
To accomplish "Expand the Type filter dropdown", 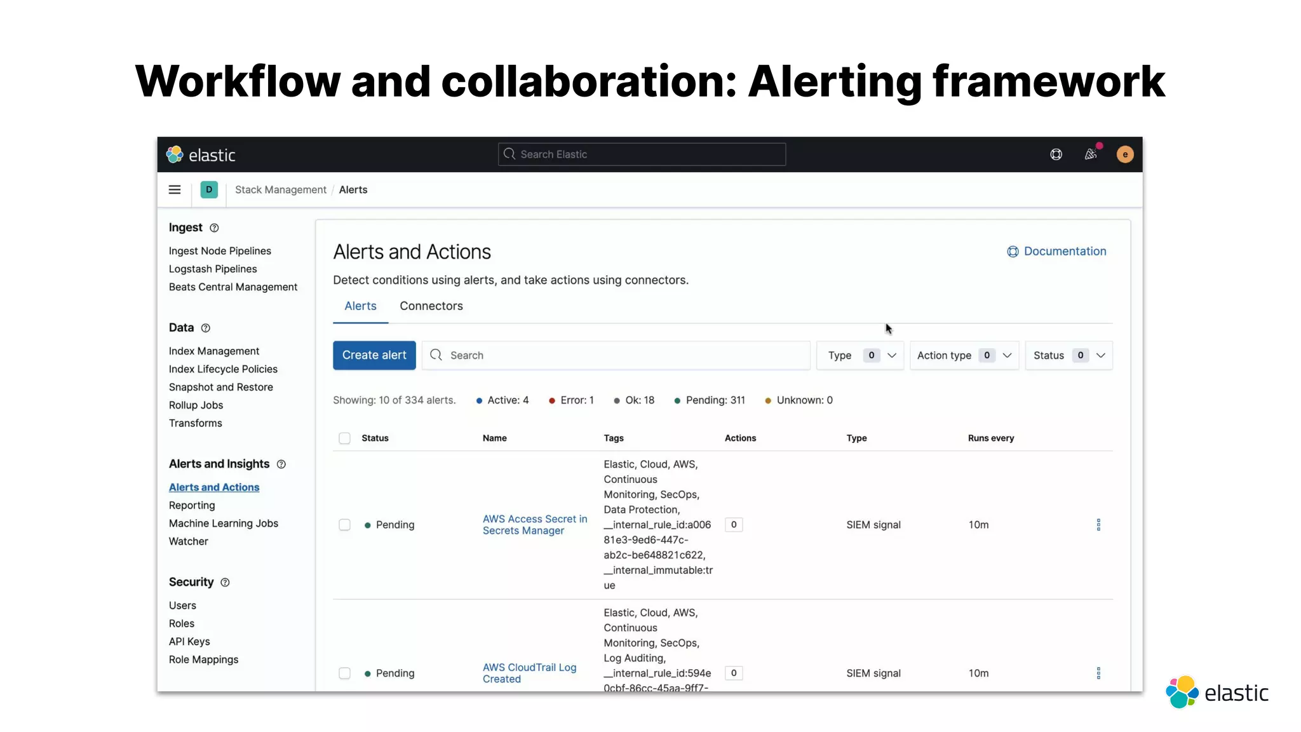I will [860, 355].
